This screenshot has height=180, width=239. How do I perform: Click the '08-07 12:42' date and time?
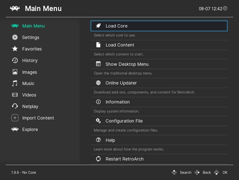[210, 9]
